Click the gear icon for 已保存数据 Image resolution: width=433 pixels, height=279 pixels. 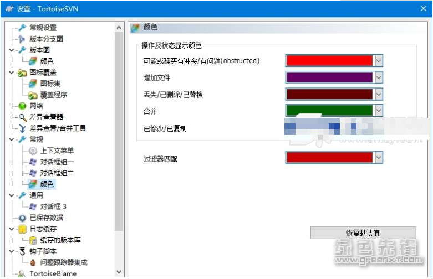click(x=22, y=218)
